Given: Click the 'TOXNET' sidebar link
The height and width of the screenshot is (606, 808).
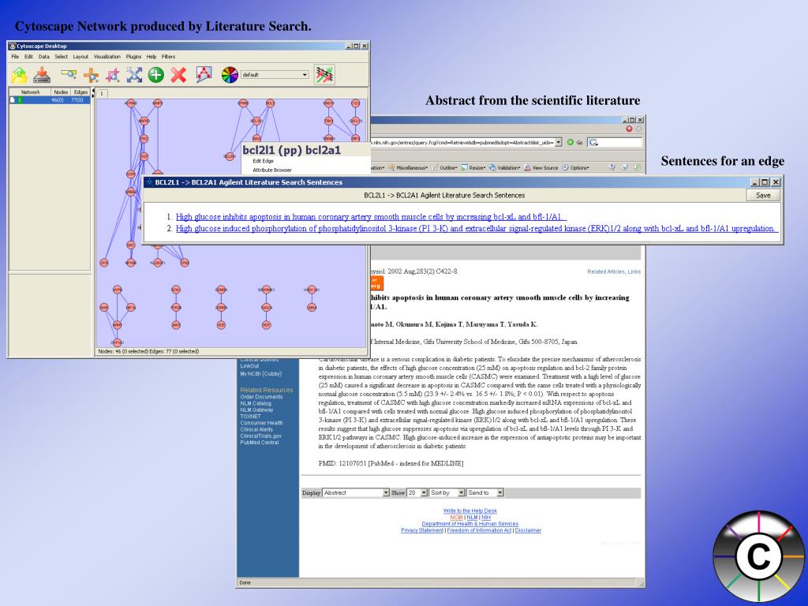Looking at the screenshot, I should pyautogui.click(x=250, y=417).
